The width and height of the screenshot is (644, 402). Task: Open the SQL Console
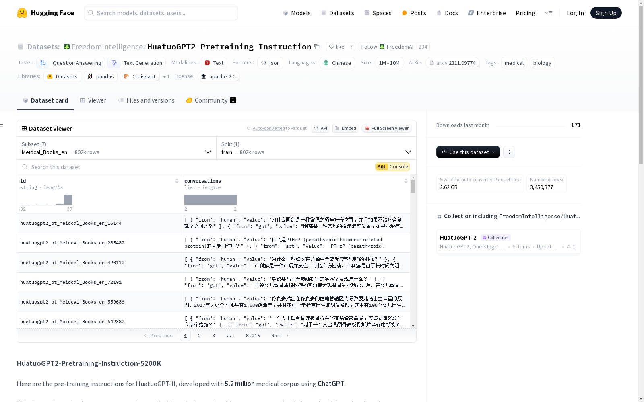tap(392, 167)
